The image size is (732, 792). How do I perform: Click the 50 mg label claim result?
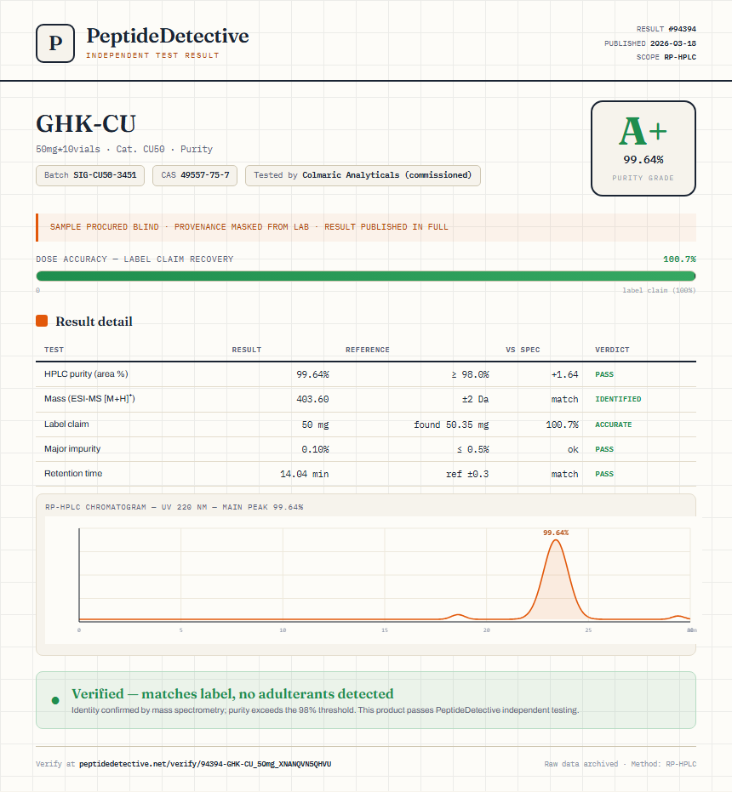pos(315,424)
